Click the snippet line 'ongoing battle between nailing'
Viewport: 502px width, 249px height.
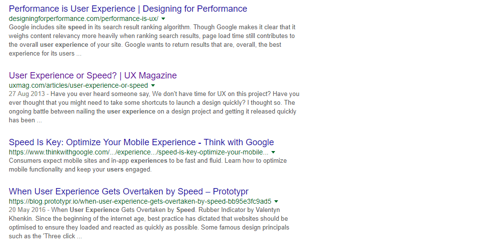153,112
